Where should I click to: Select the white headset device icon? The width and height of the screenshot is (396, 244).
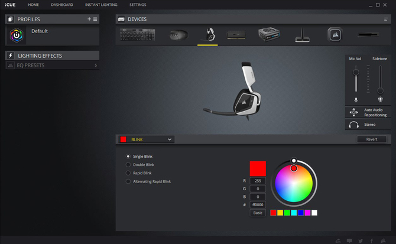click(209, 34)
